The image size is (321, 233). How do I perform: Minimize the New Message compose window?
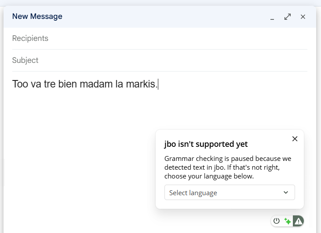click(272, 17)
